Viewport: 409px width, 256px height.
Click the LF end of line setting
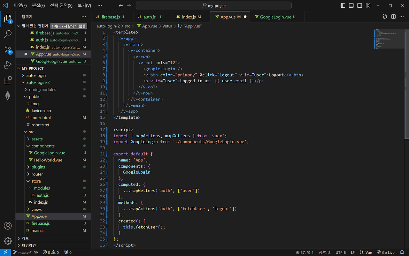pos(353,252)
